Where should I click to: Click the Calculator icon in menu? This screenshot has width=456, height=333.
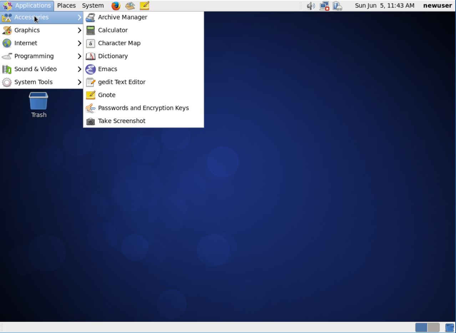[x=91, y=30]
